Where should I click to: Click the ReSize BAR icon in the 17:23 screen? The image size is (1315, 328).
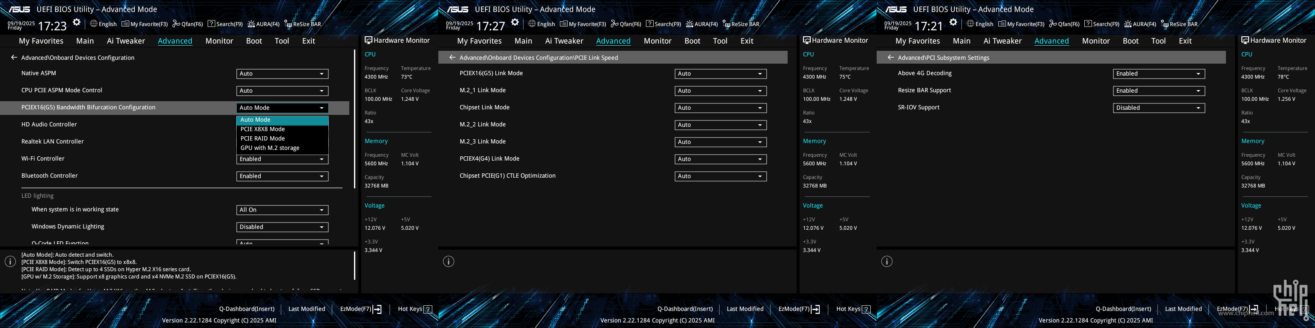[x=288, y=24]
